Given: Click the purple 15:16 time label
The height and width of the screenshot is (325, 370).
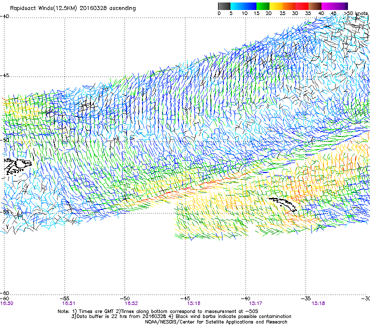Looking at the screenshot, I should (193, 303).
